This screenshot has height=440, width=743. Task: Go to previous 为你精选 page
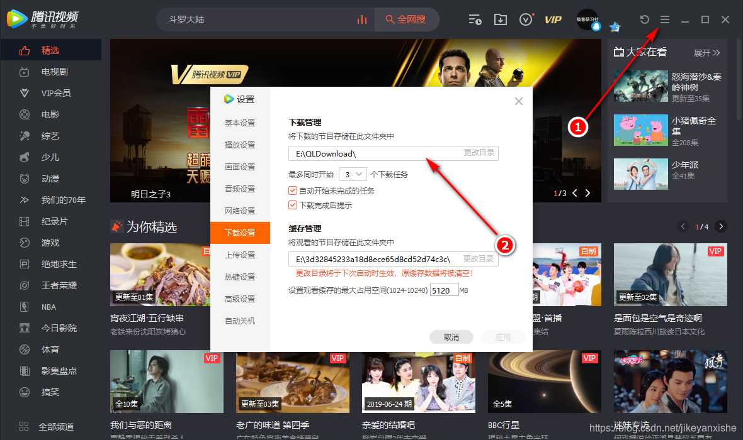point(683,227)
